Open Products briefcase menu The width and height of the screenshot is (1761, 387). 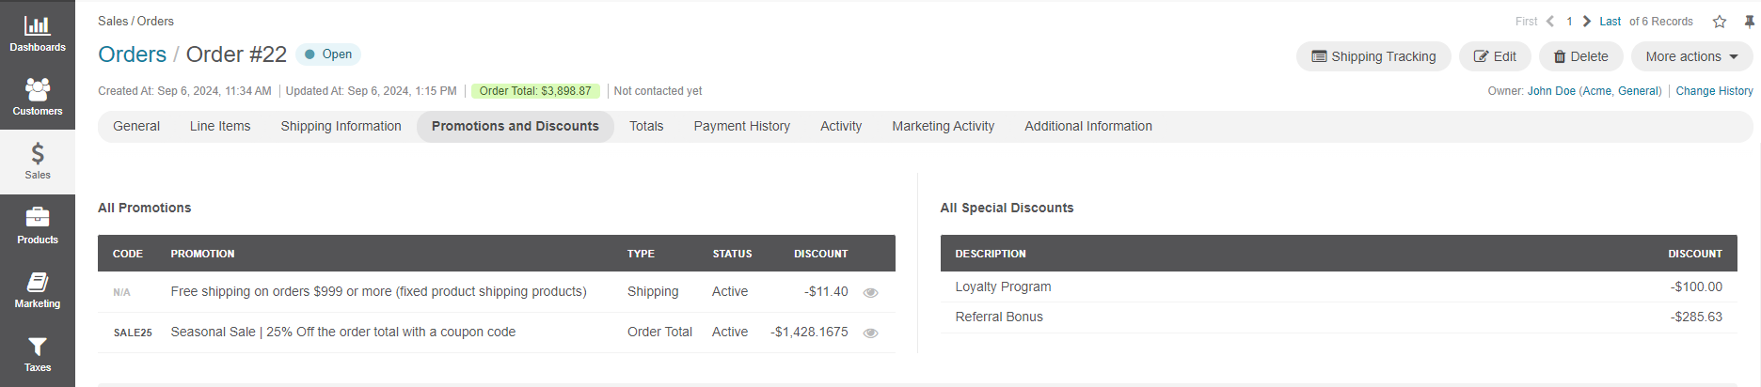pos(38,225)
